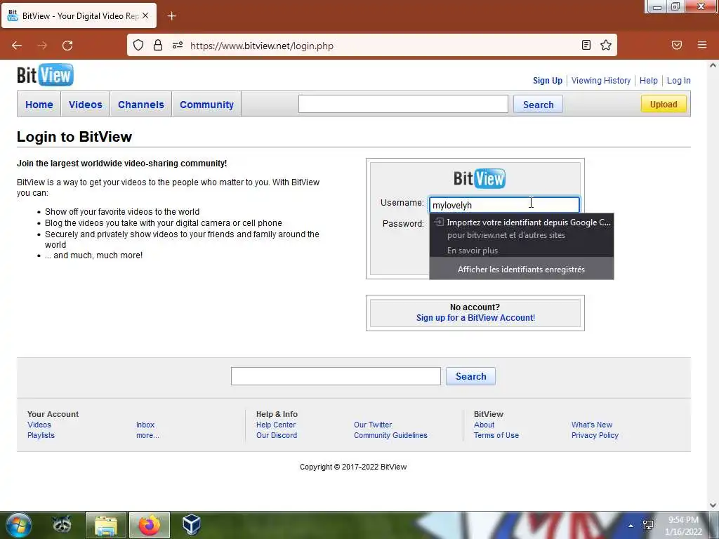Close the BitView browser tab

click(x=145, y=15)
